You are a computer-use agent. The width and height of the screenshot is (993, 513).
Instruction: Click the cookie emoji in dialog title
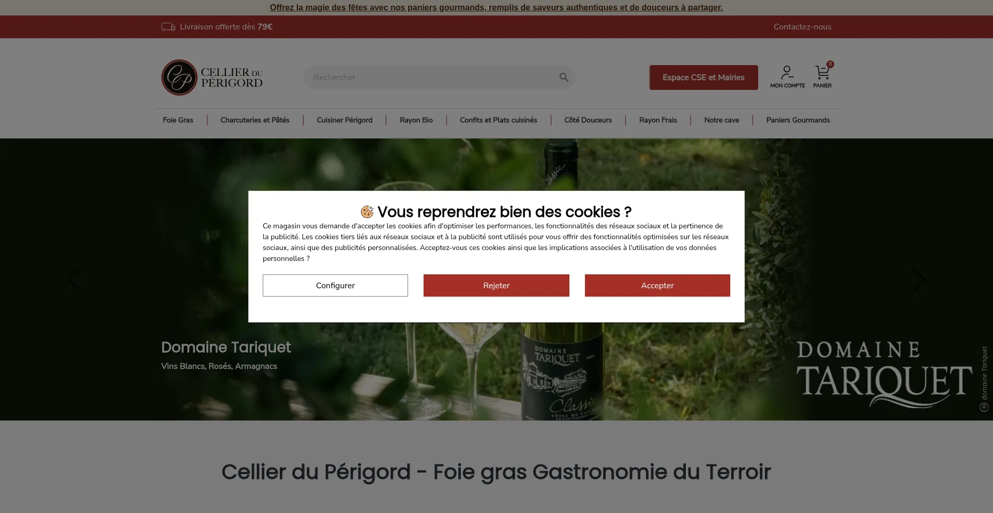[x=367, y=212]
